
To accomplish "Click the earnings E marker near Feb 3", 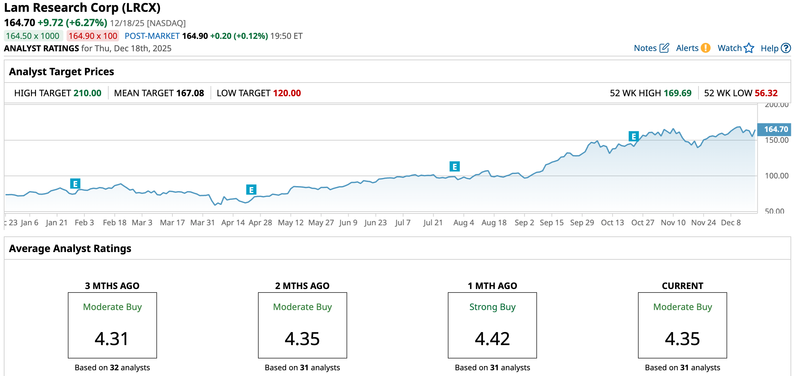I will [75, 184].
